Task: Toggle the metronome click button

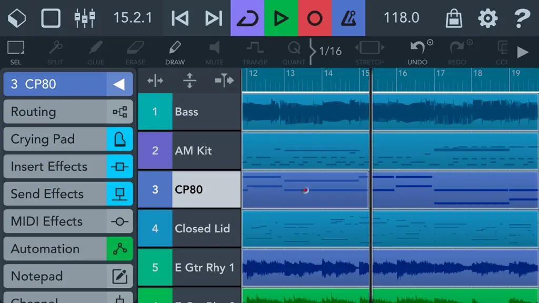Action: [x=348, y=18]
